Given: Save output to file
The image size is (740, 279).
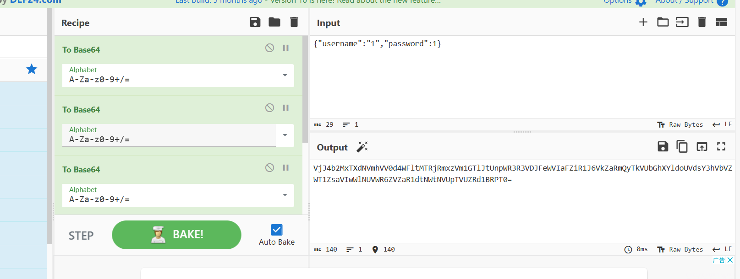Looking at the screenshot, I should click(x=663, y=146).
